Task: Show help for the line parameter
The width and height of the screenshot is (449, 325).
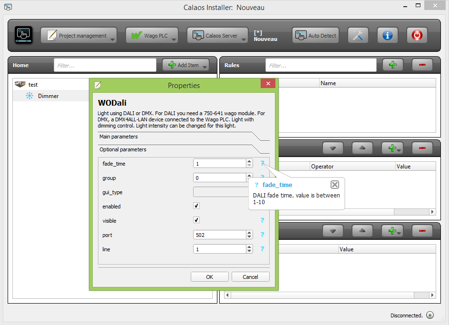Action: pyautogui.click(x=262, y=249)
